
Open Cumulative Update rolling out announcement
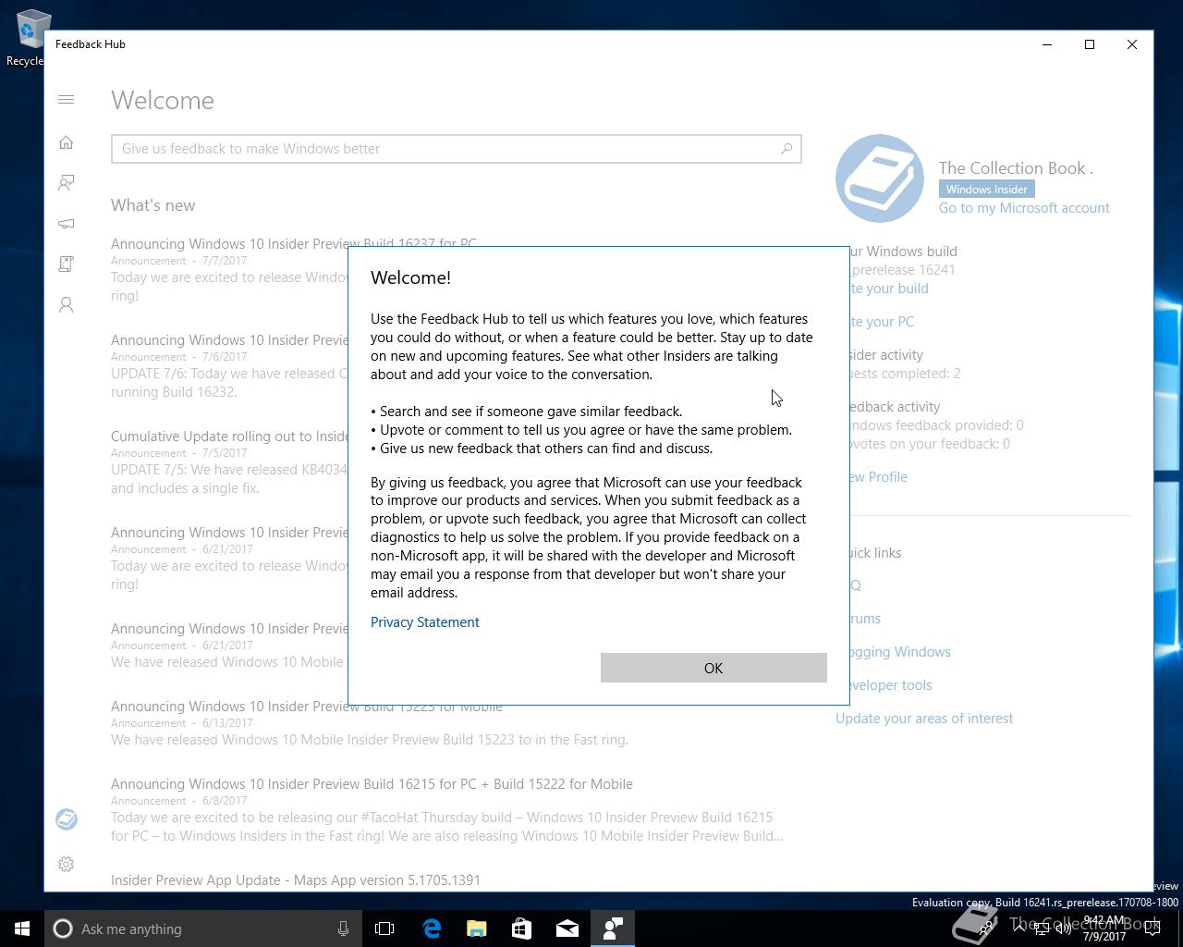point(230,437)
